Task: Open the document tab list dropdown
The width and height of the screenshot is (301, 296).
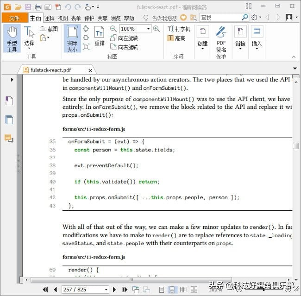Action: (x=295, y=69)
